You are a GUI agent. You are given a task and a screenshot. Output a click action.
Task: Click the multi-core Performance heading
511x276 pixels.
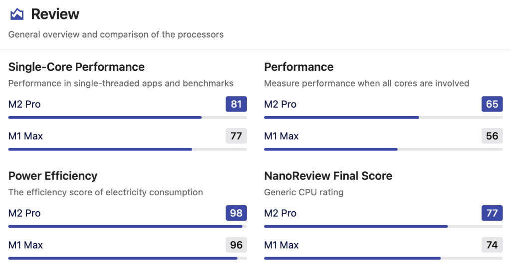tap(298, 67)
